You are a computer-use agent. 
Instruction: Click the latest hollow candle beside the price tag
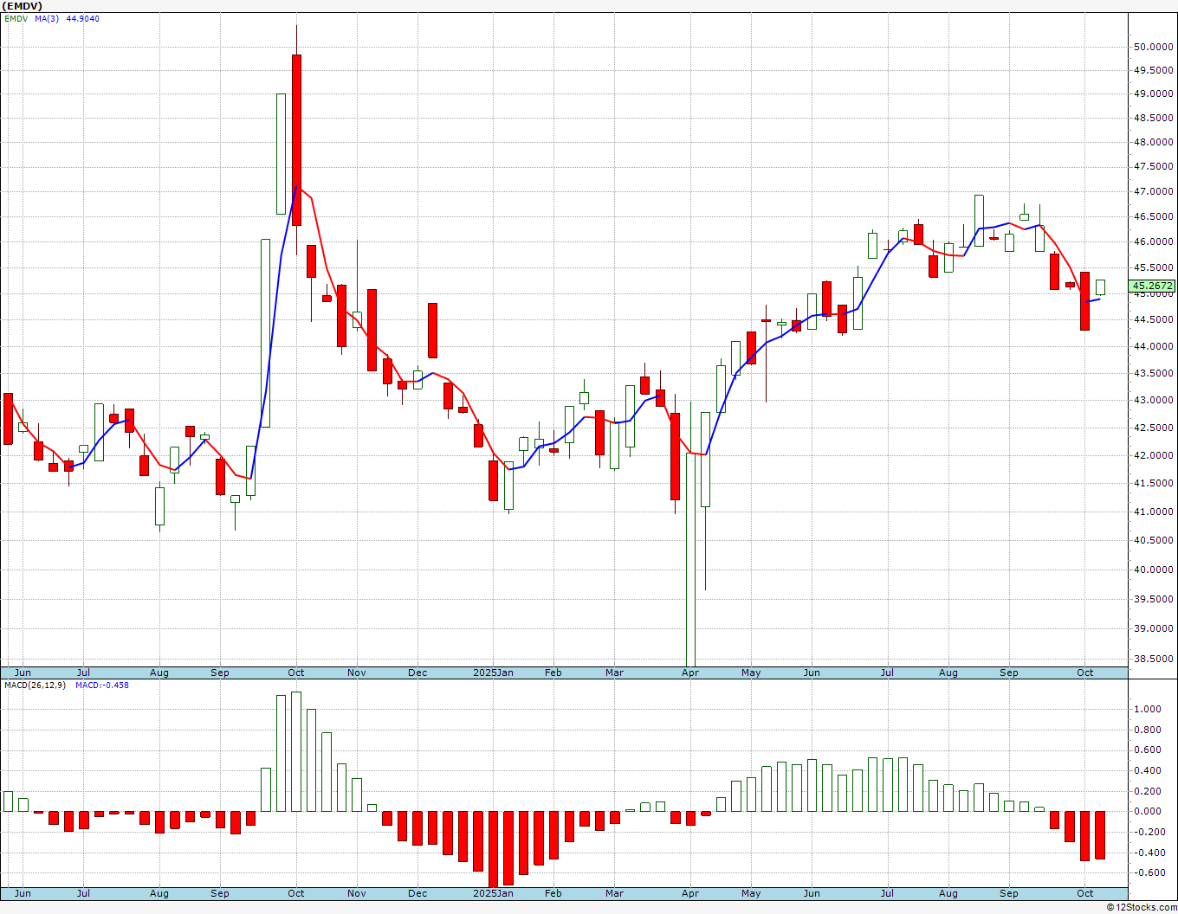(x=1100, y=287)
